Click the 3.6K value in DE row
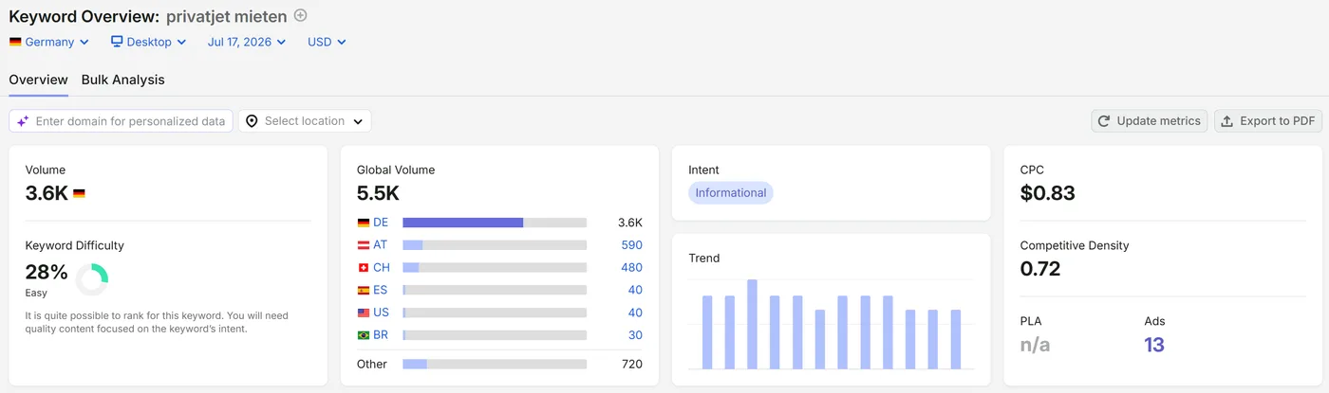This screenshot has width=1329, height=393. pos(629,223)
